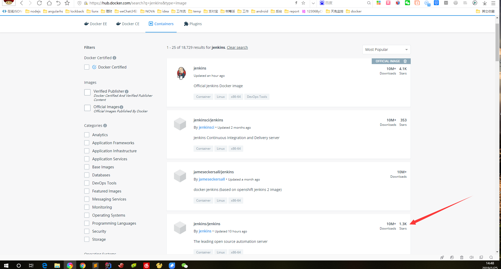Click the Docker Certified info icon

click(x=114, y=58)
